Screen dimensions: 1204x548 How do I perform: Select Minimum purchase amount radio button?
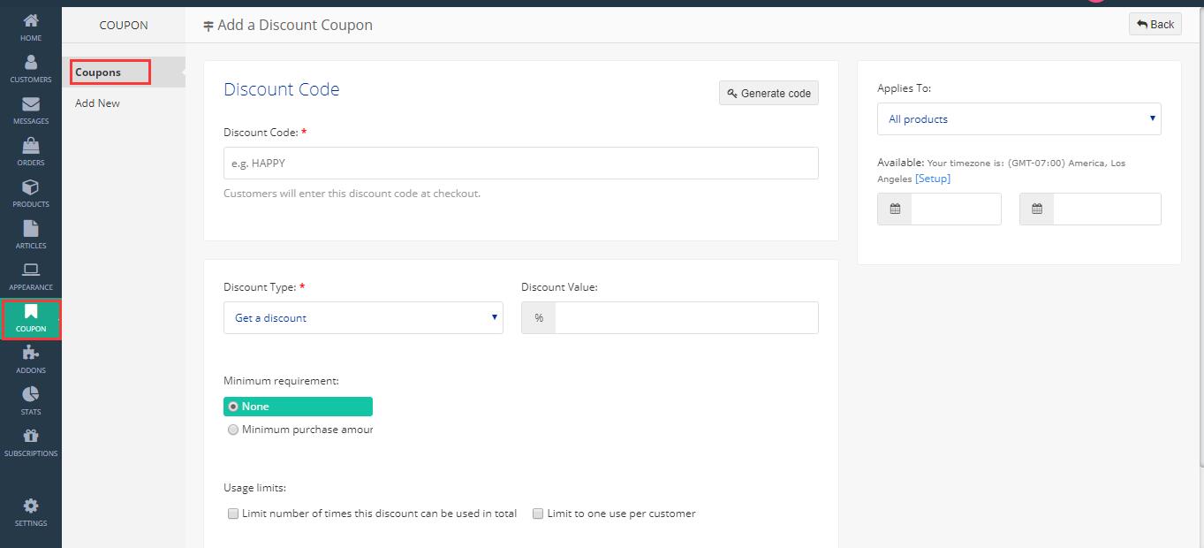coord(233,430)
